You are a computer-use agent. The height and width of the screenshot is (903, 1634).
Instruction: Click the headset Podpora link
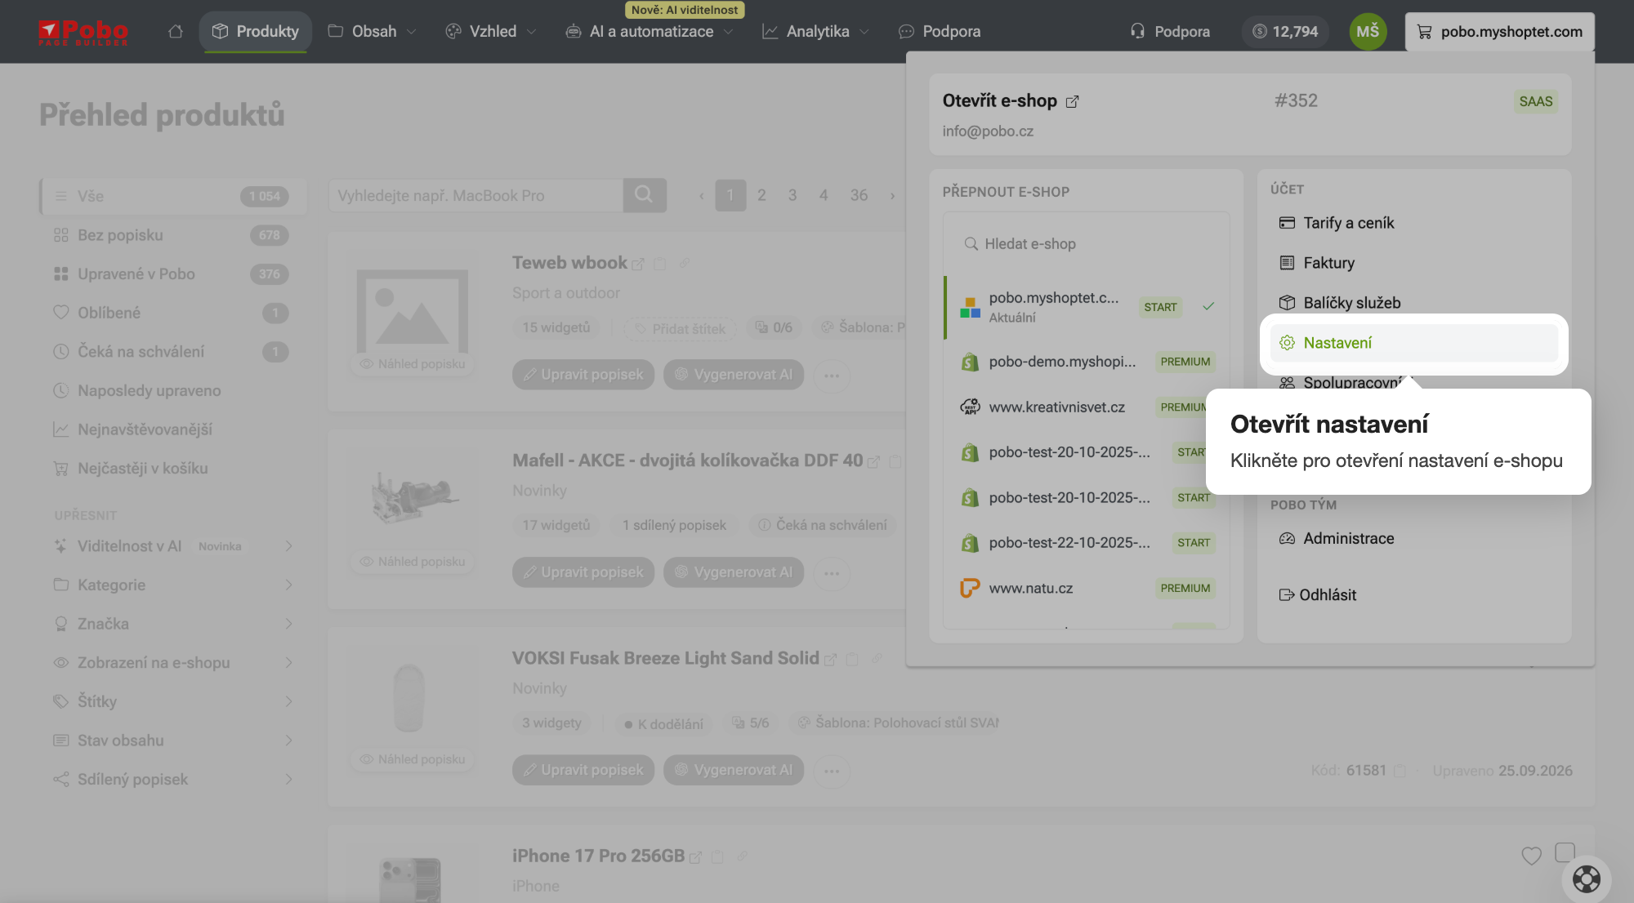pyautogui.click(x=1170, y=31)
